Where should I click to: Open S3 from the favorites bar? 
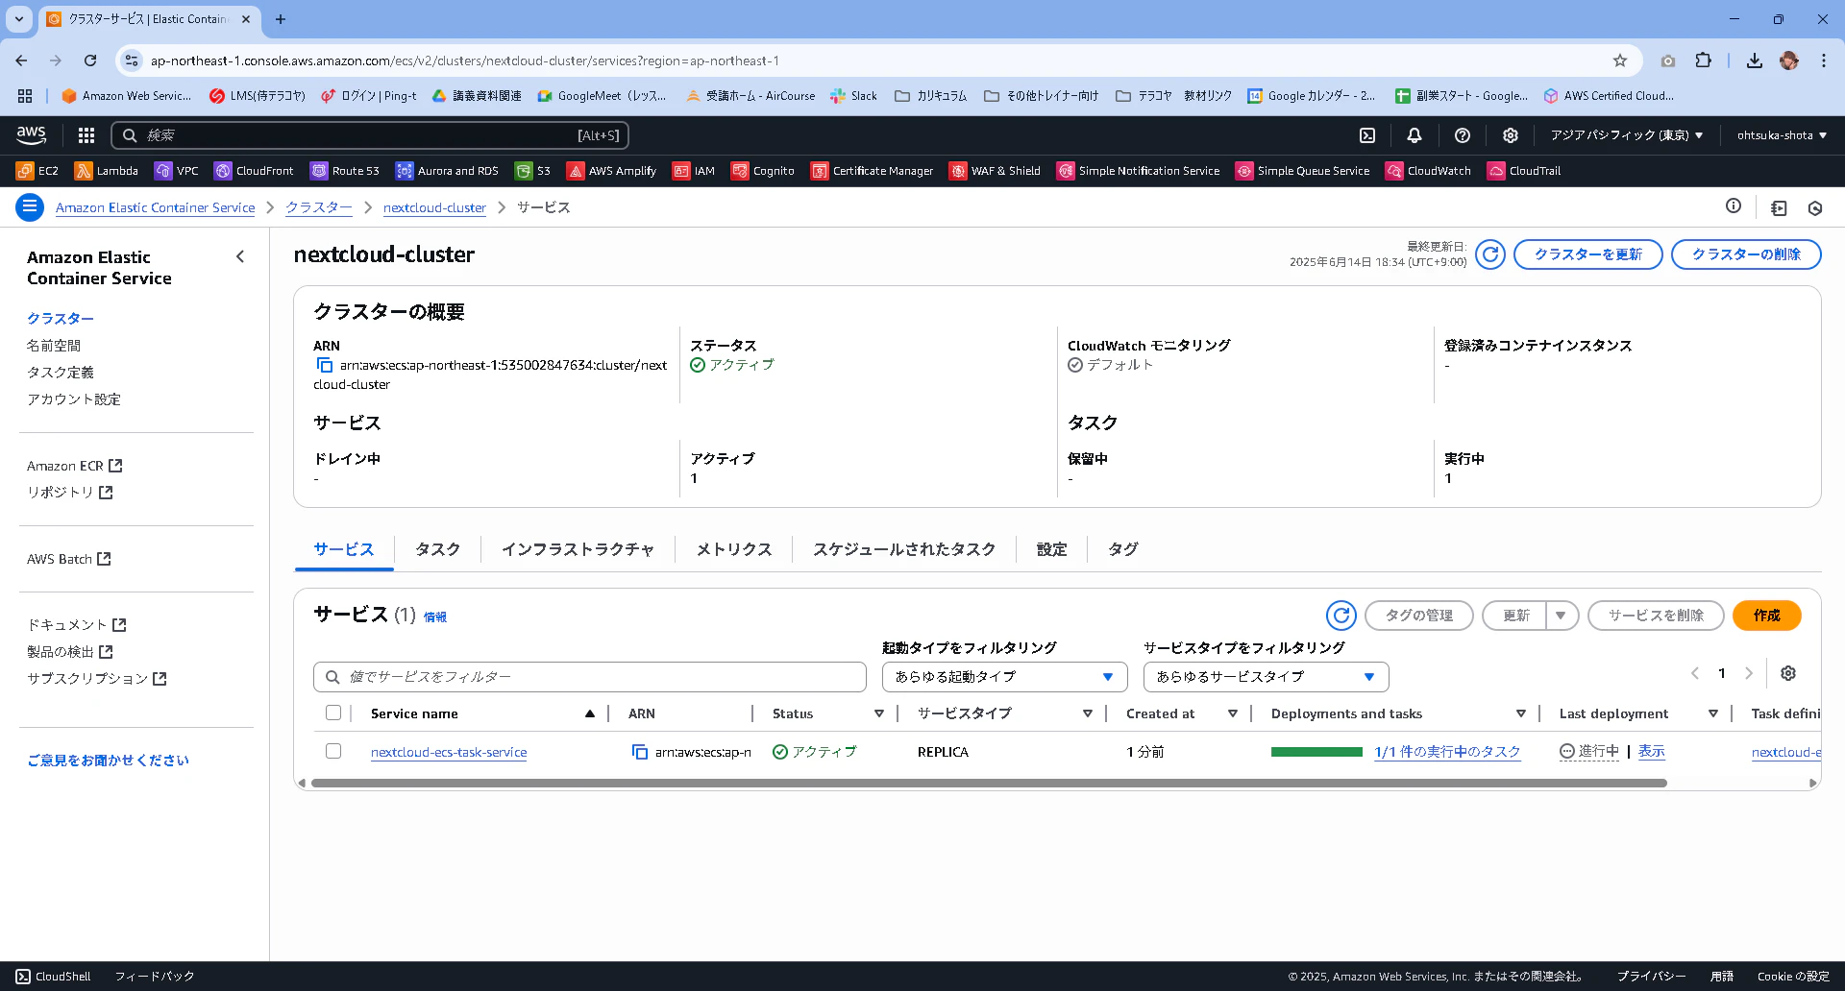tap(532, 171)
